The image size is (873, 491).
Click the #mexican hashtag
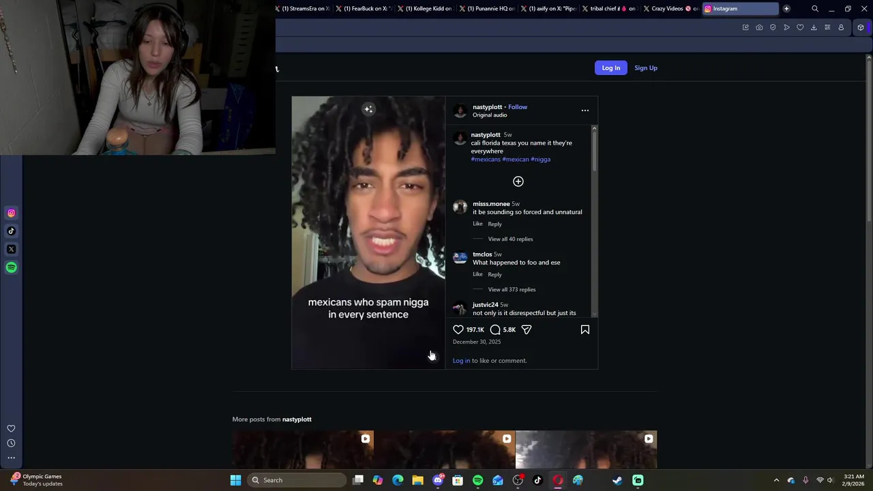(516, 159)
